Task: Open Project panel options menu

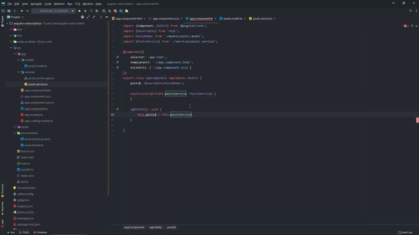Action: 101,17
